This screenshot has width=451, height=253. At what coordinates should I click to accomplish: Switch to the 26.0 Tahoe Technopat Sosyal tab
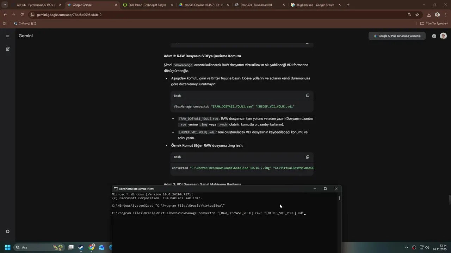(147, 5)
